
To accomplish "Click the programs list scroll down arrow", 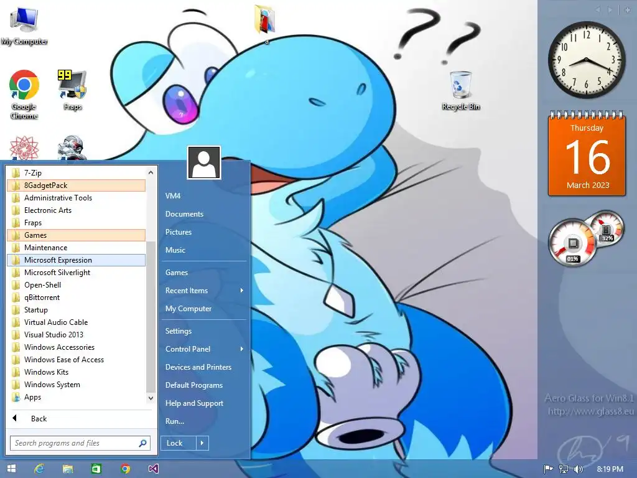I will 151,398.
